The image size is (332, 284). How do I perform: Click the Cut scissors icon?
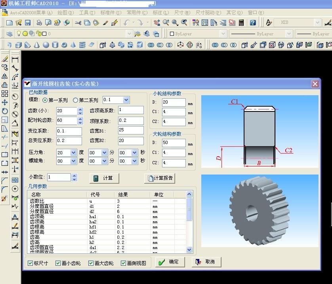coord(78,23)
